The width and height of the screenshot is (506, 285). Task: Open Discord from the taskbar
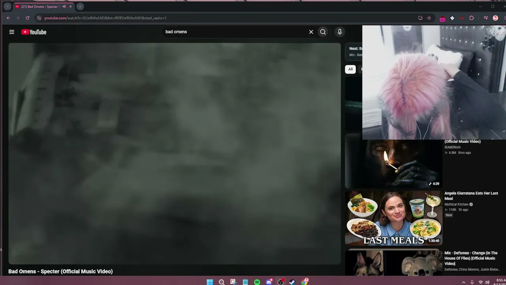269,282
